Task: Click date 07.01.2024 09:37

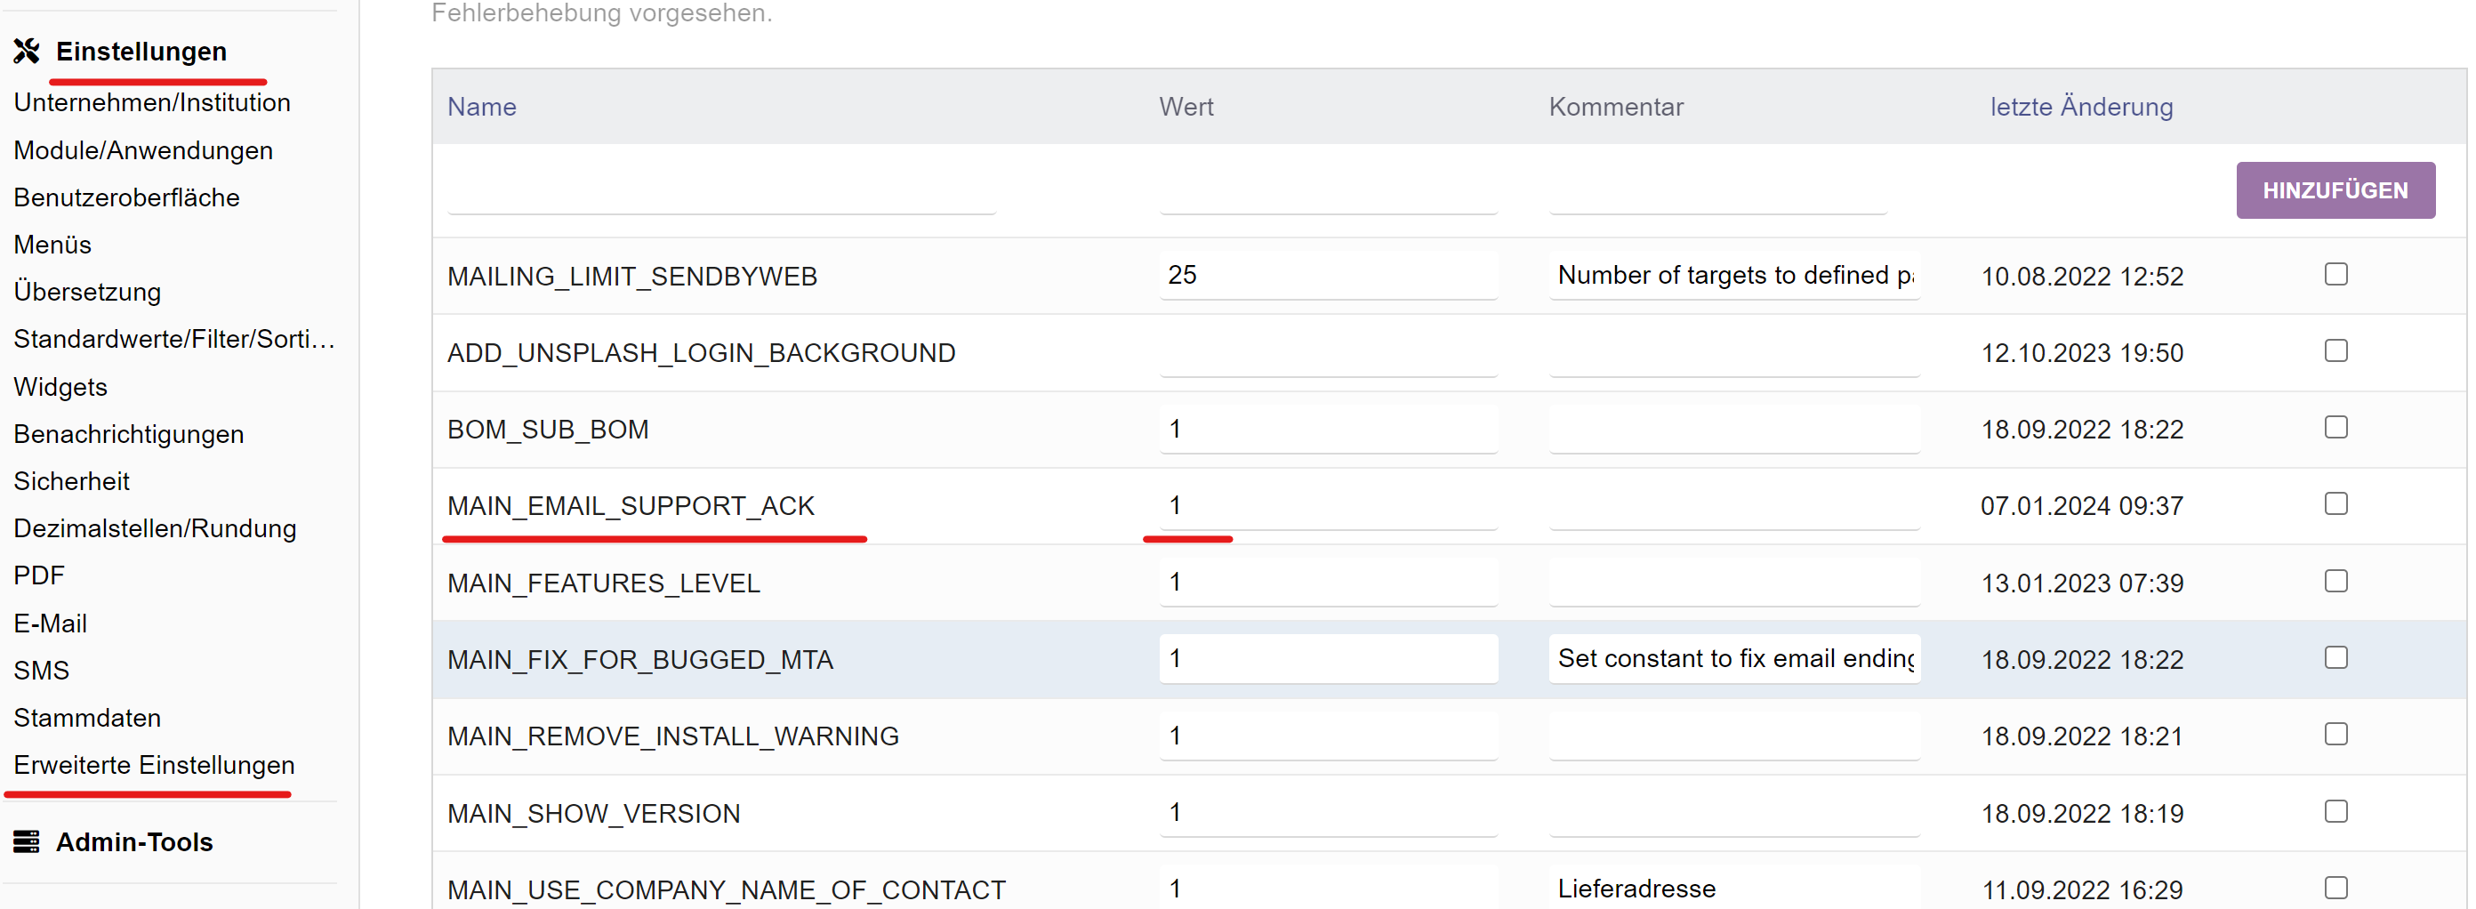Action: pyautogui.click(x=2081, y=506)
